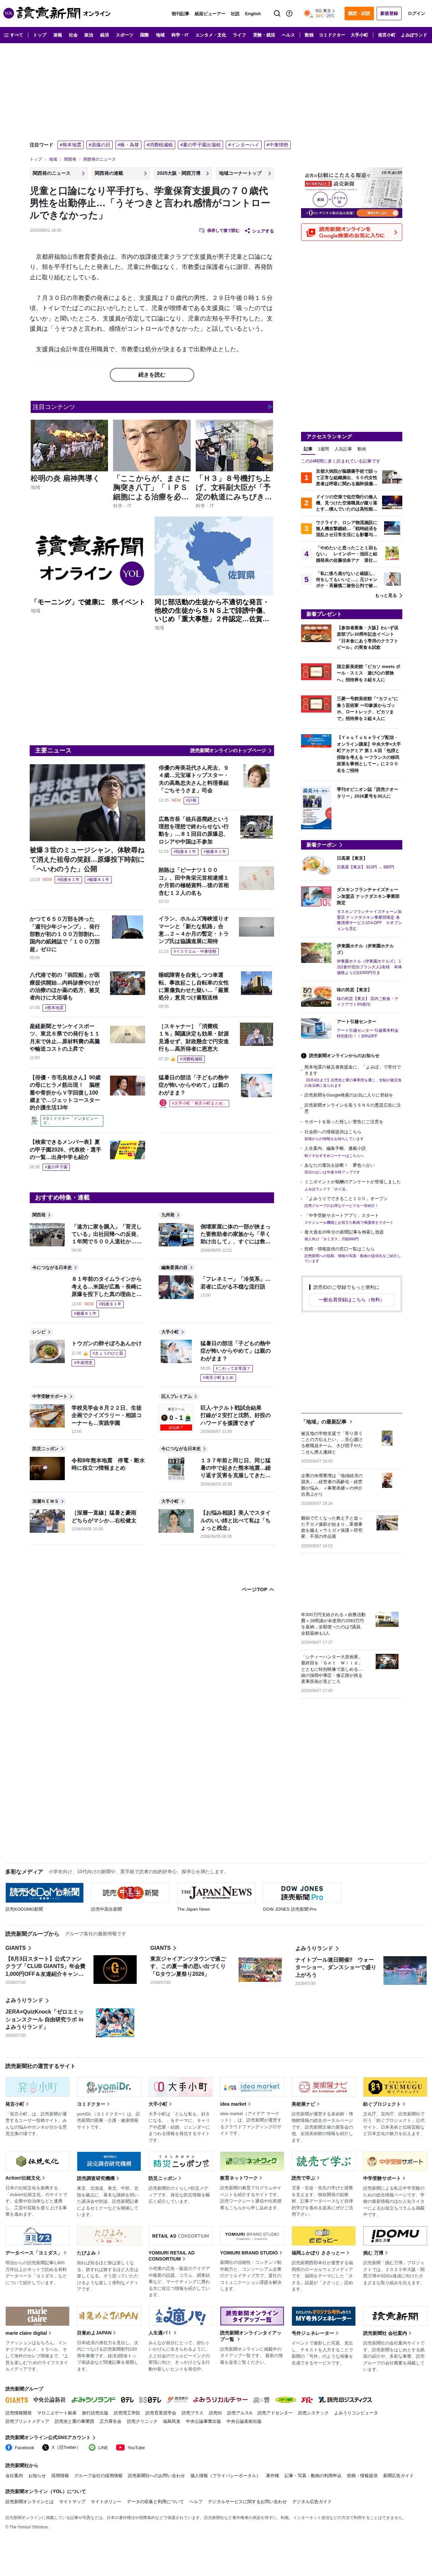432x2576 pixels.
Task: Click the 続きを読む button
Action: pyautogui.click(x=152, y=375)
